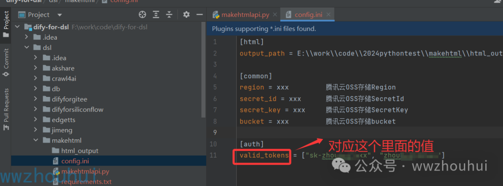Expand the .idea folder under dsl
This screenshot has height=186, width=503.
[36, 58]
